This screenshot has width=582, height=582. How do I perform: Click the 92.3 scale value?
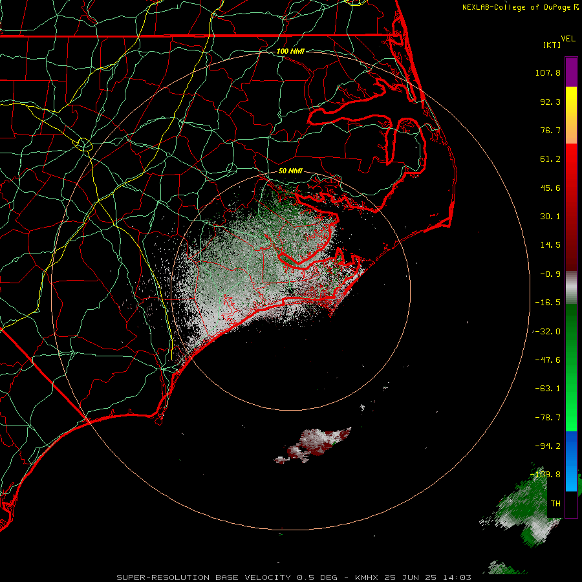pos(550,102)
